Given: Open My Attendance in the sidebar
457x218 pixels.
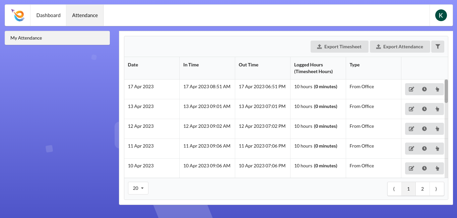Looking at the screenshot, I should [57, 38].
